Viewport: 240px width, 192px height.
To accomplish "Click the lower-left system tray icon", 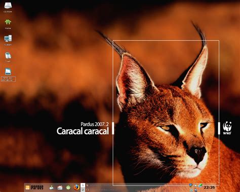I will click(191, 190).
